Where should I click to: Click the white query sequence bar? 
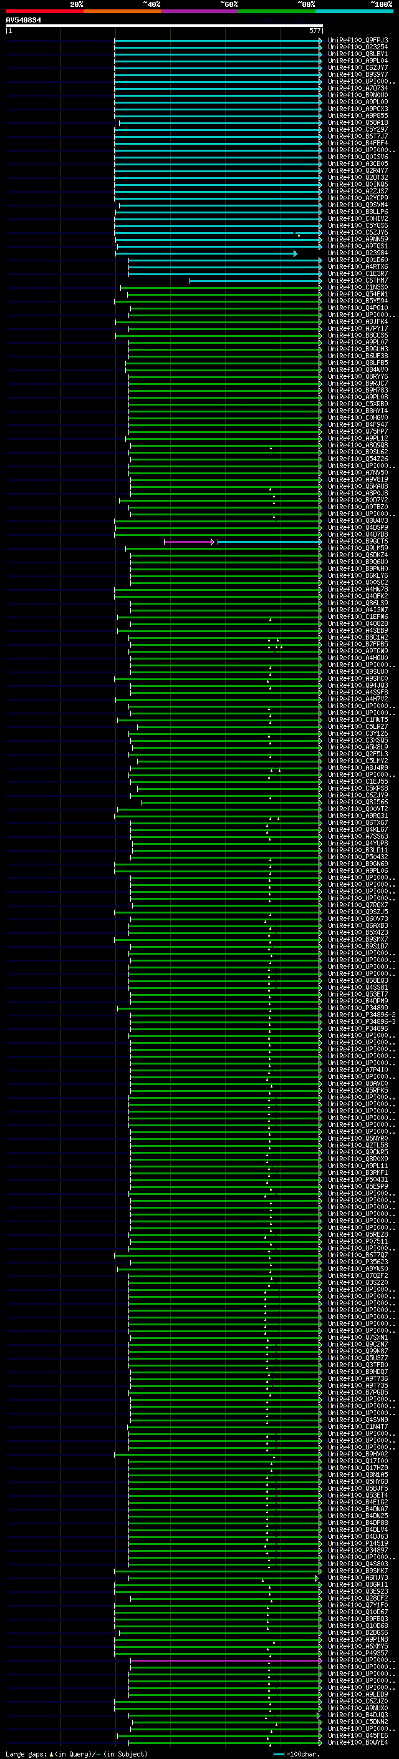click(x=164, y=26)
